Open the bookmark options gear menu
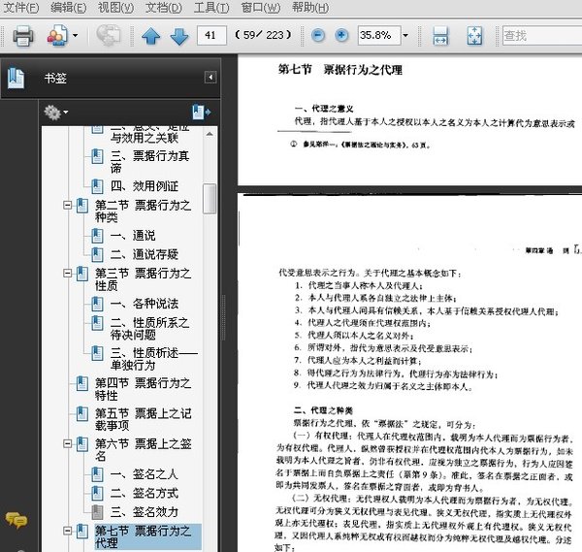 click(55, 112)
